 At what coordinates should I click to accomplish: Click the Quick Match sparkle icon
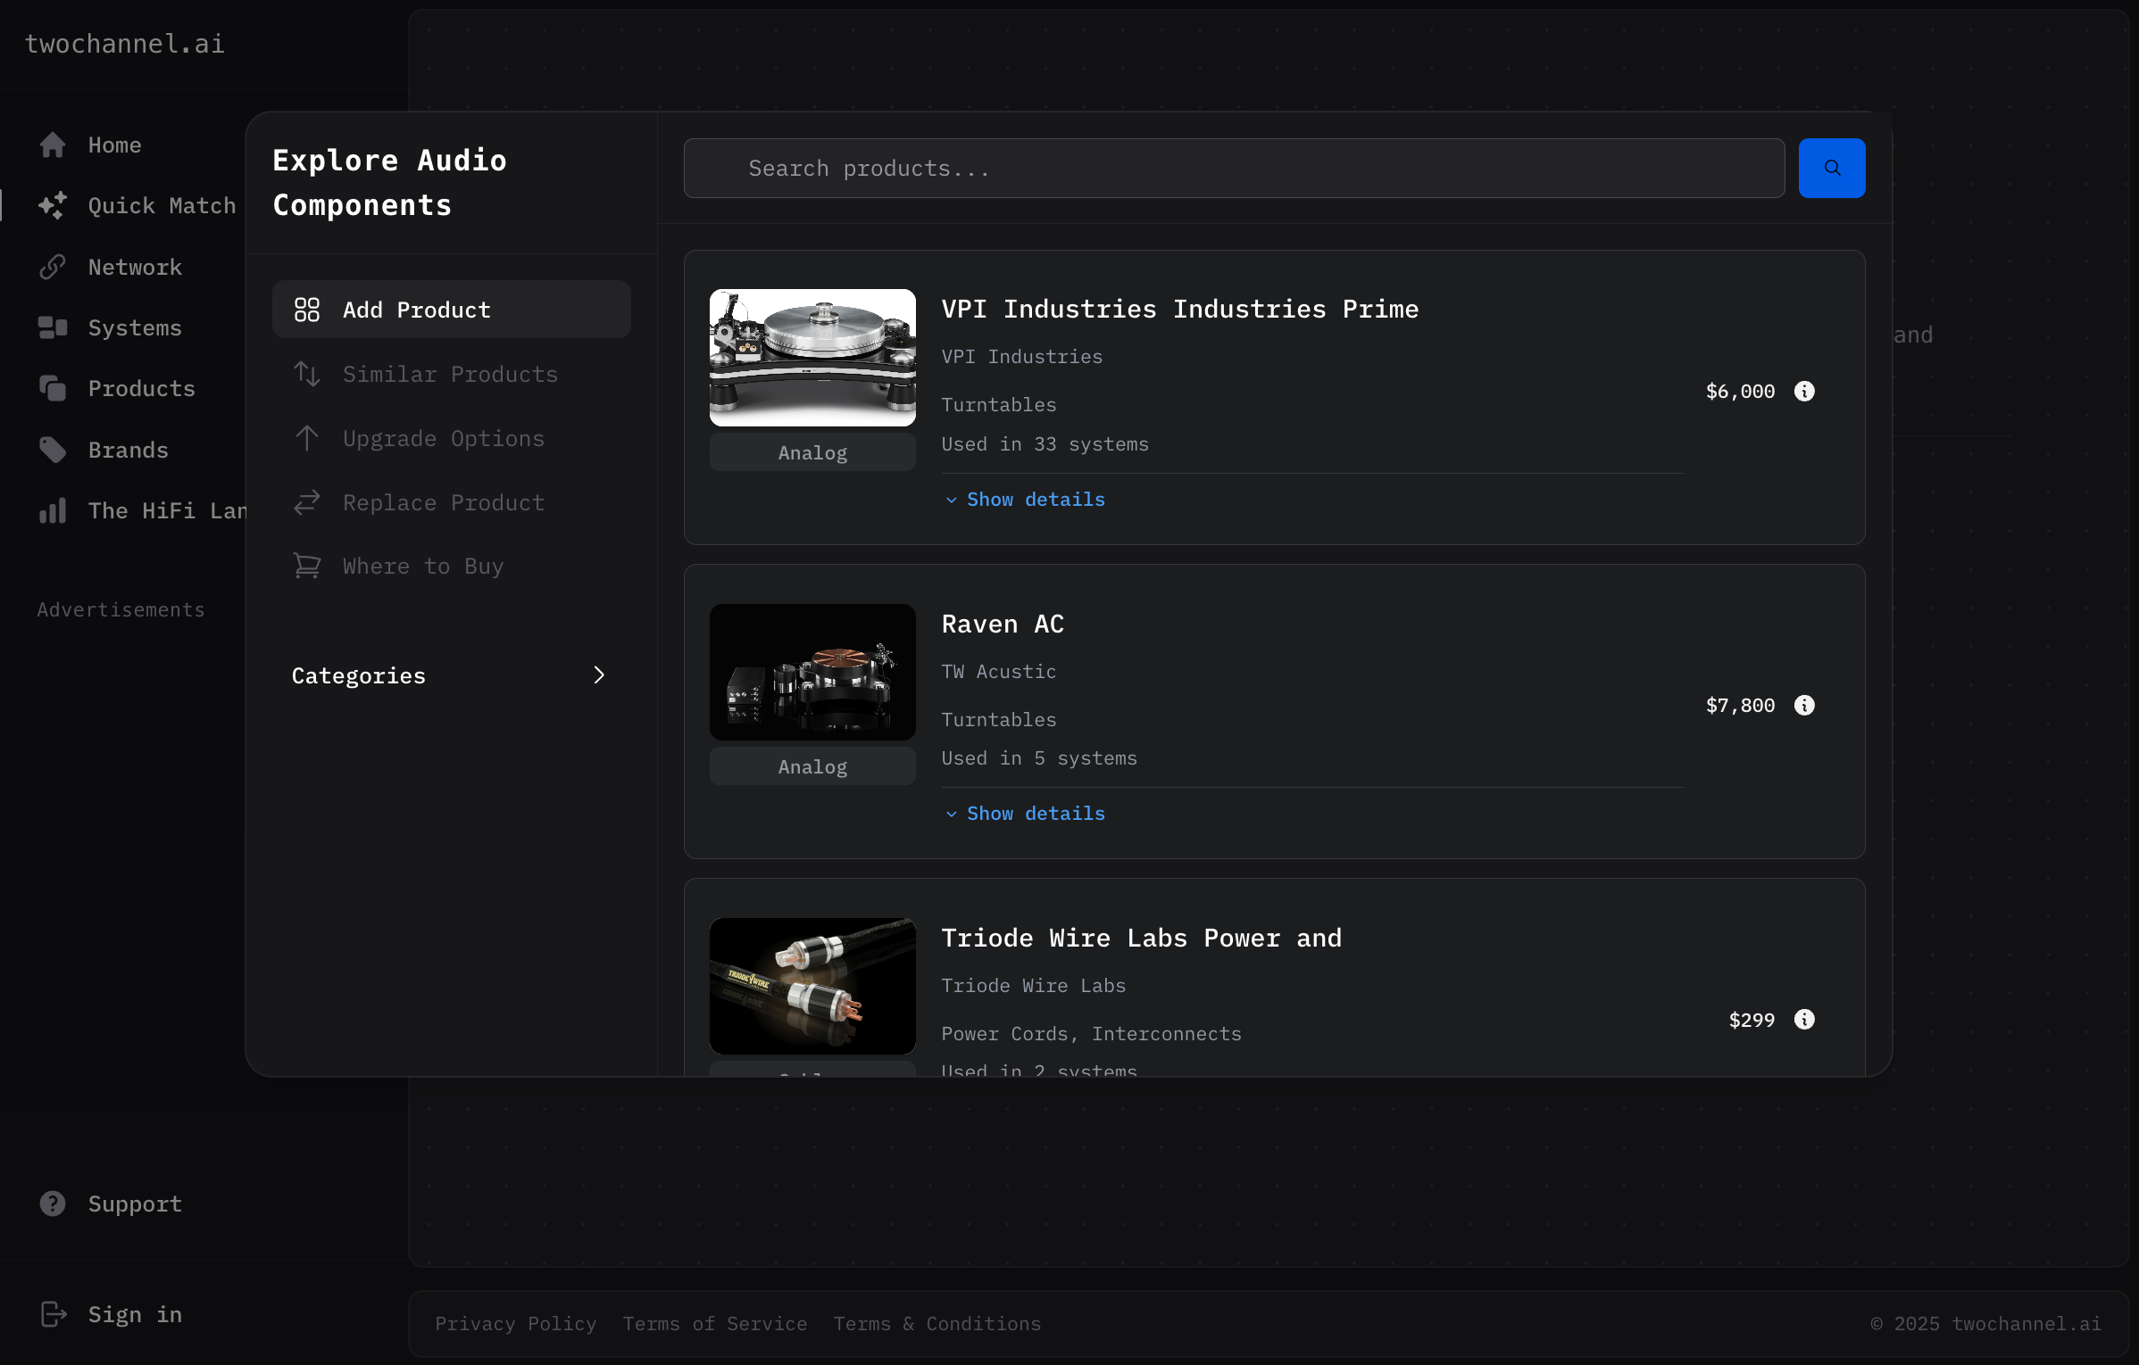[x=53, y=205]
